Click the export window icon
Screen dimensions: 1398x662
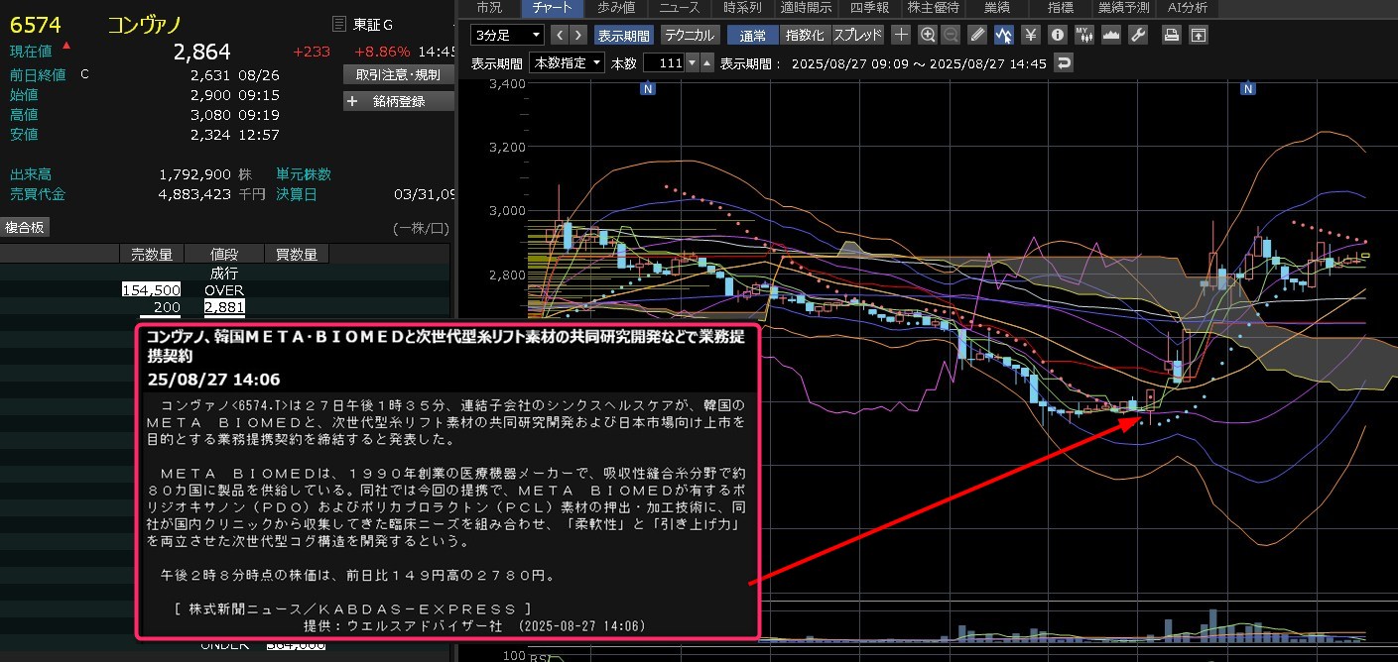[1199, 35]
